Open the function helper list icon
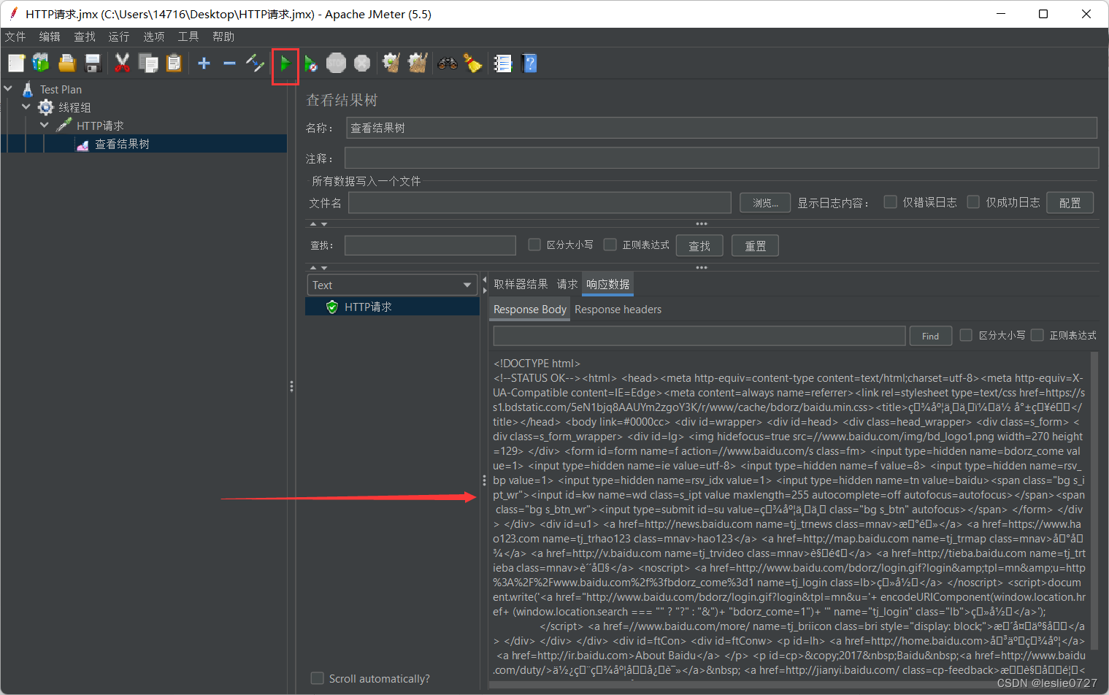 (x=503, y=64)
